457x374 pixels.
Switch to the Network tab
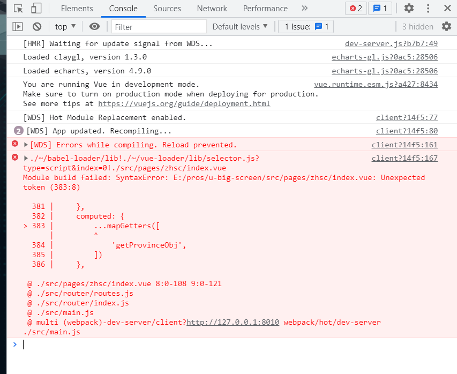212,9
